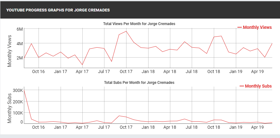Viewport: 280px width, 138px height.
Task: Select the Oct 16 label on the views axis
Action: pyautogui.click(x=39, y=71)
